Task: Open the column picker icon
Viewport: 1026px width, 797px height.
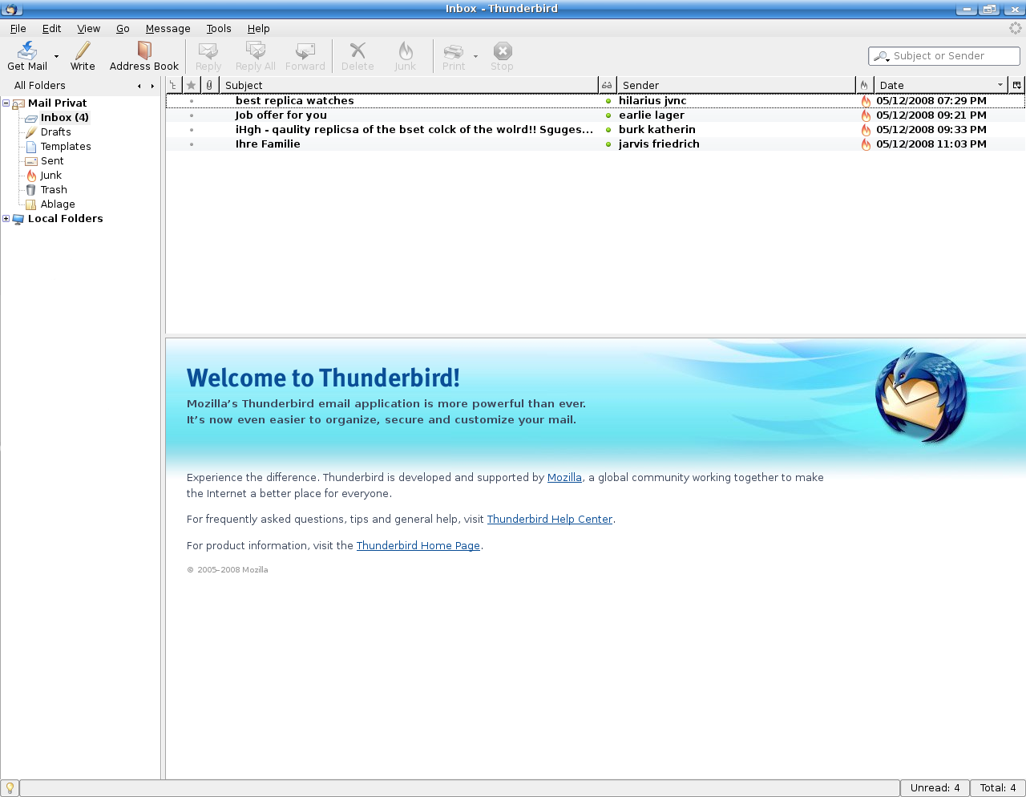Action: click(x=1017, y=85)
